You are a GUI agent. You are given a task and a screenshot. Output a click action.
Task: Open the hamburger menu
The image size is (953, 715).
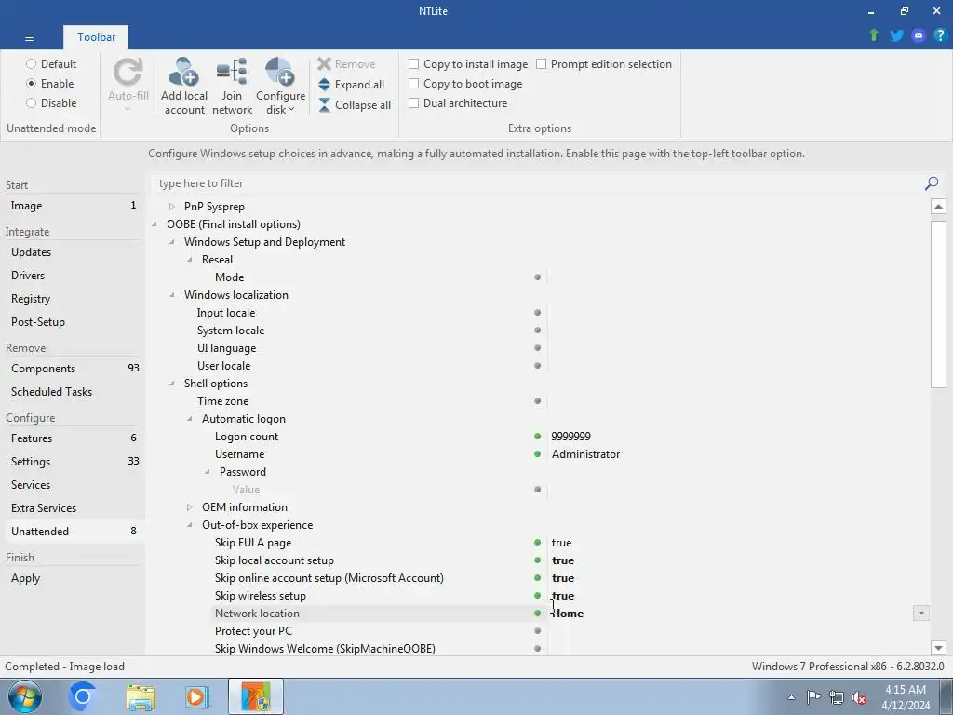(29, 37)
